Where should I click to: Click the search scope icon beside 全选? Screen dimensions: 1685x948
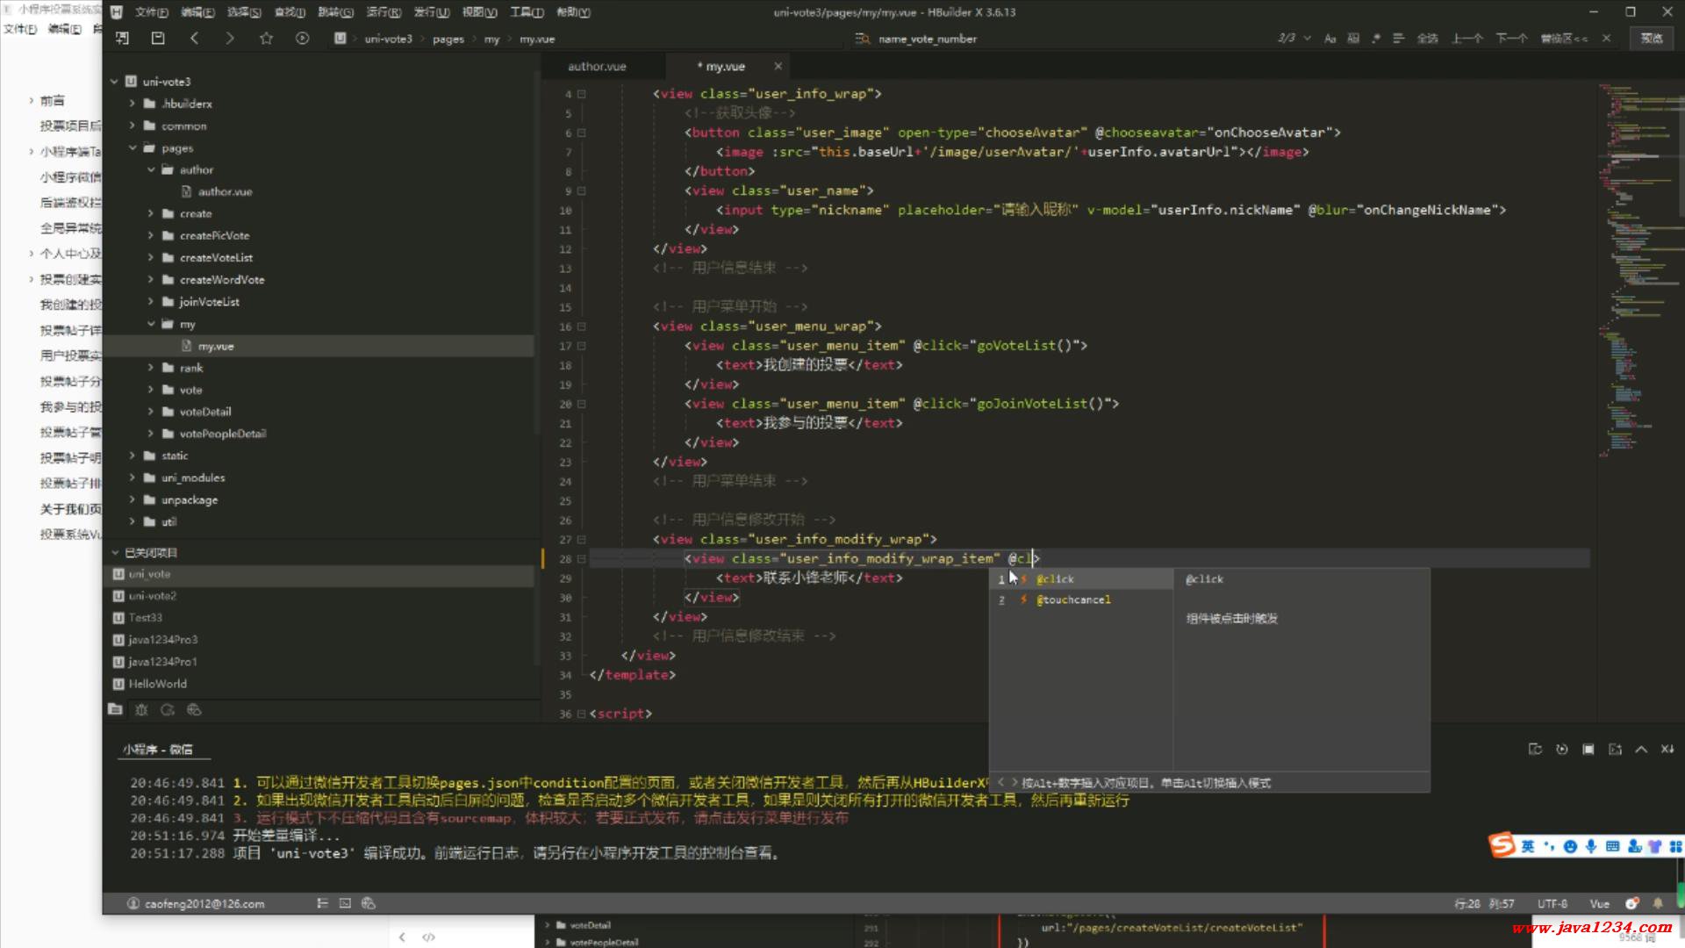[x=1398, y=38]
